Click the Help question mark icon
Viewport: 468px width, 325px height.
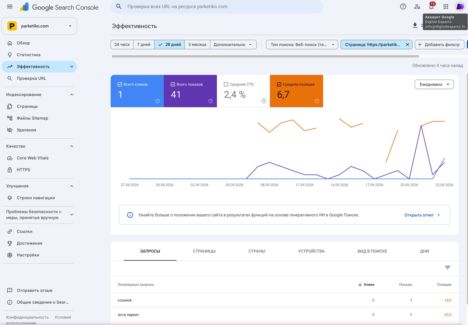tap(403, 6)
